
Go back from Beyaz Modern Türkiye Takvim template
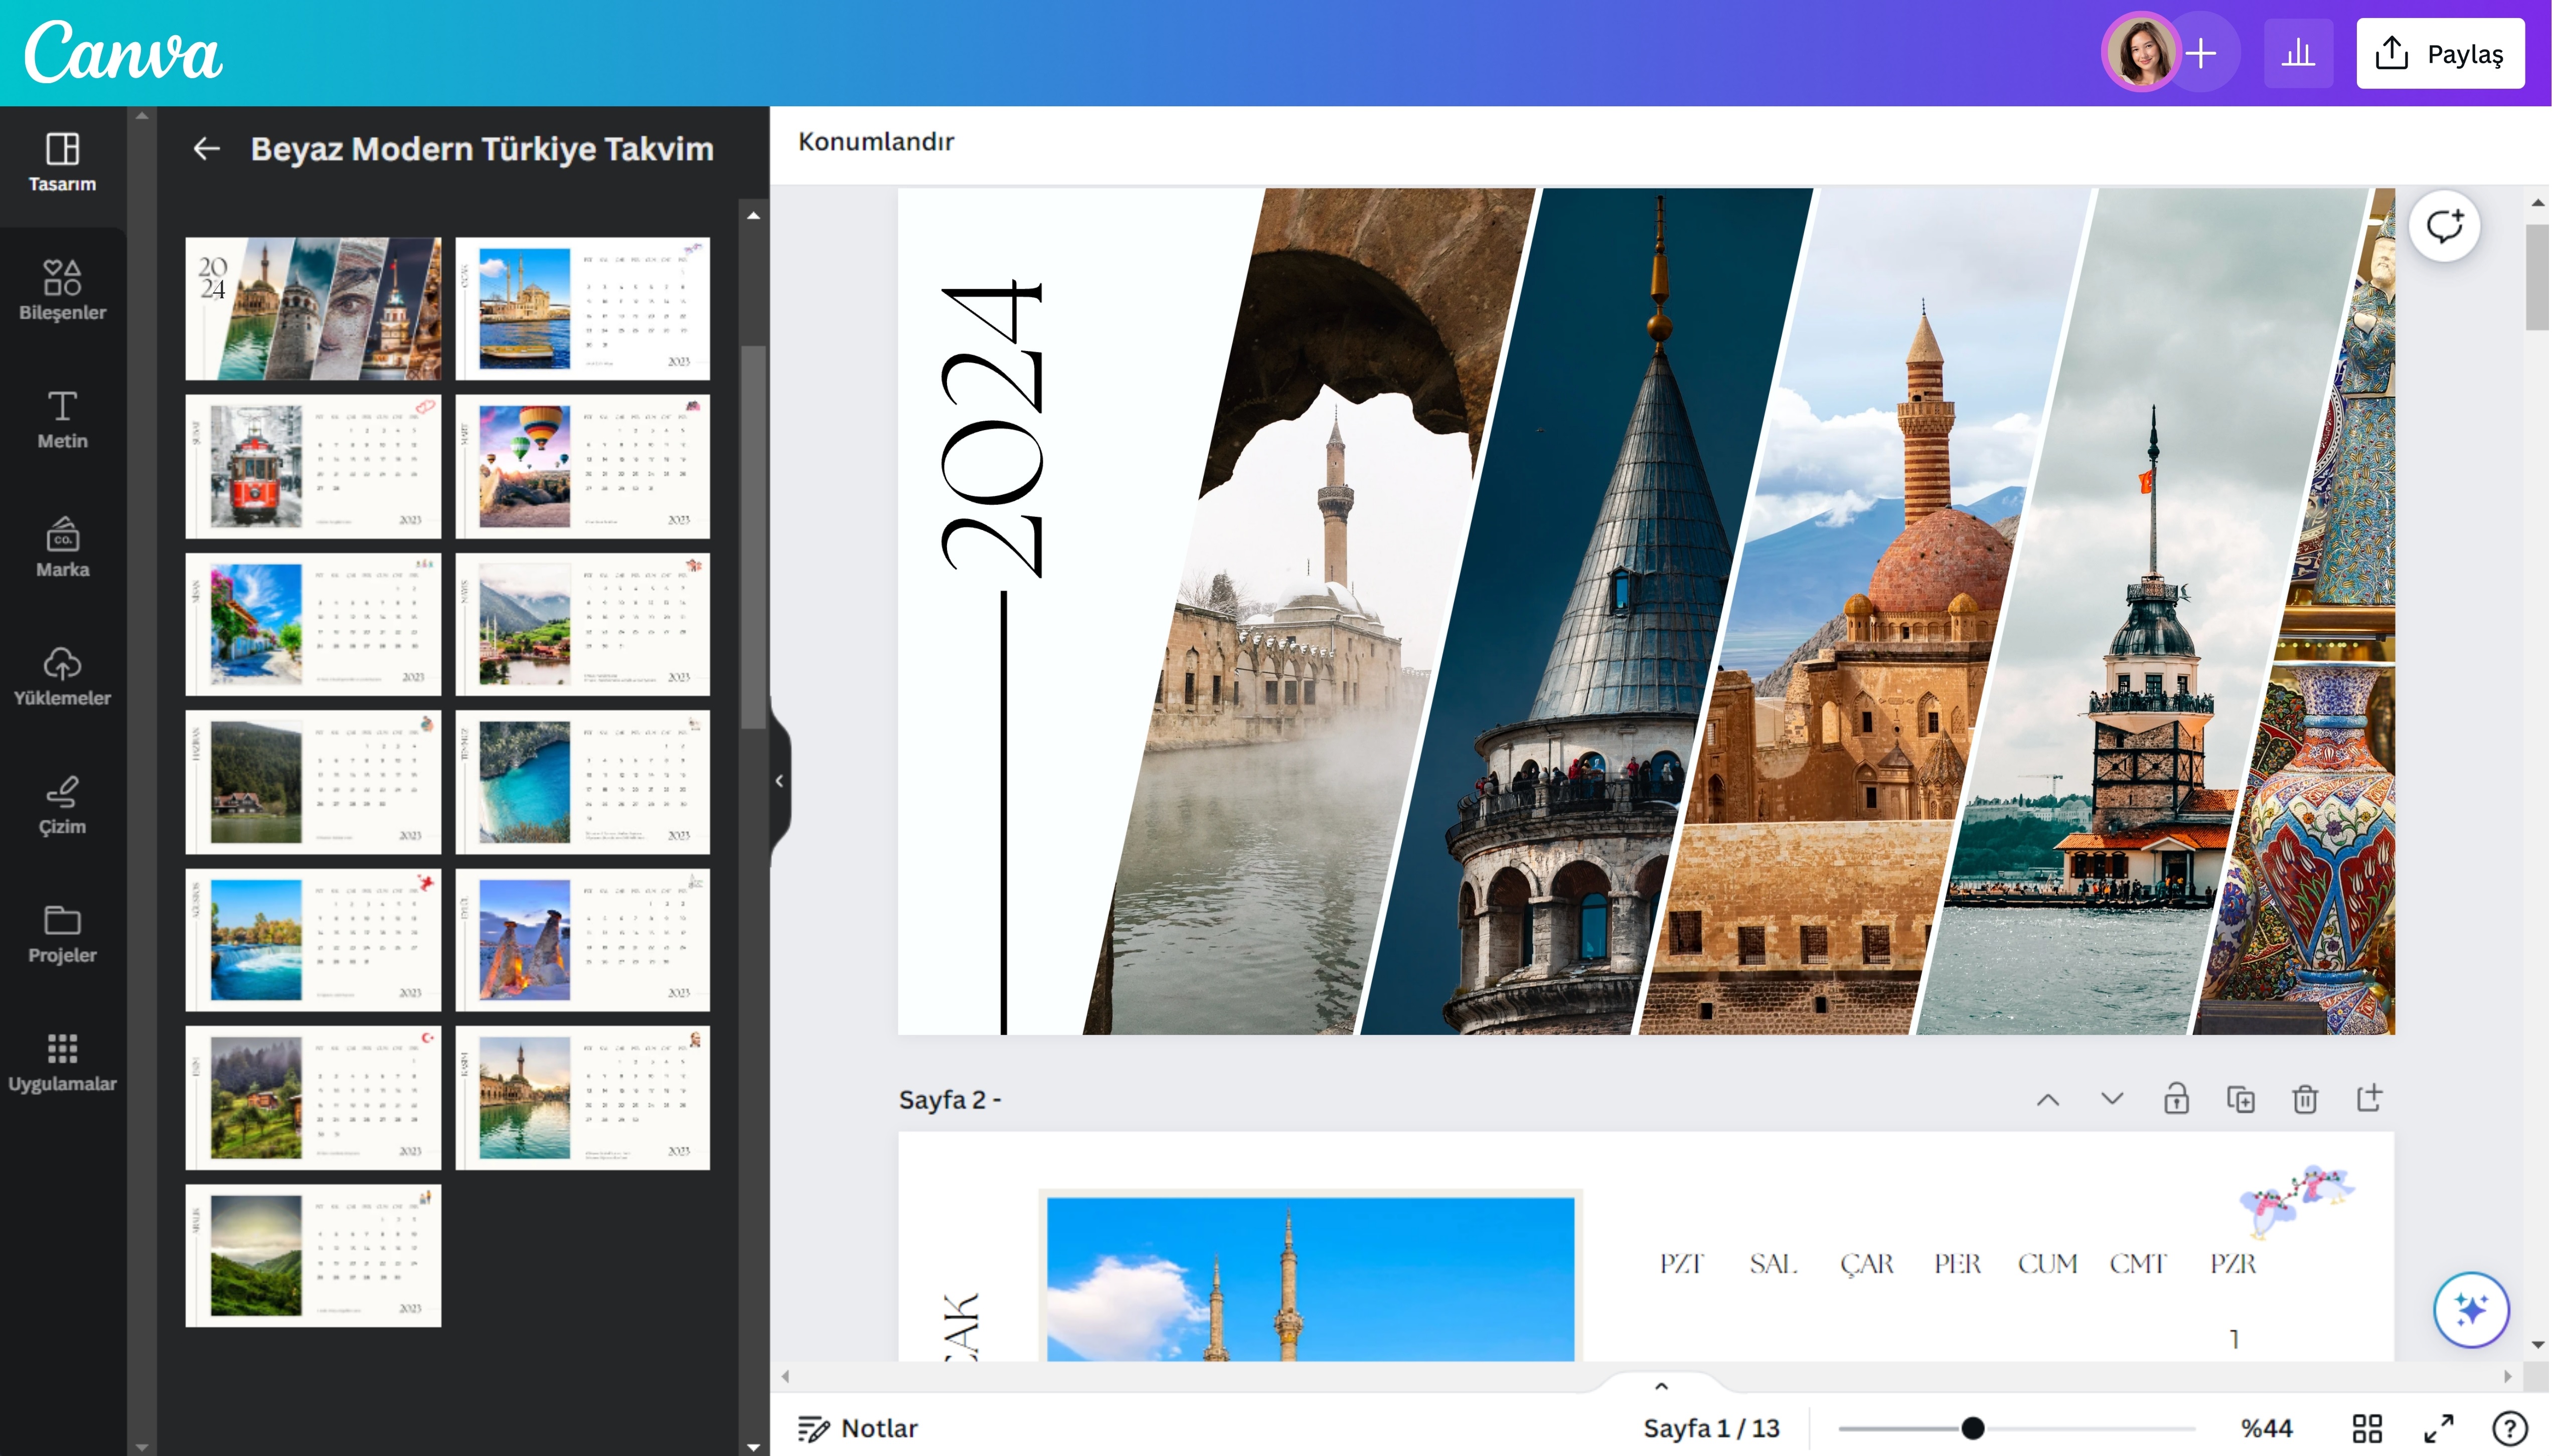pos(206,149)
